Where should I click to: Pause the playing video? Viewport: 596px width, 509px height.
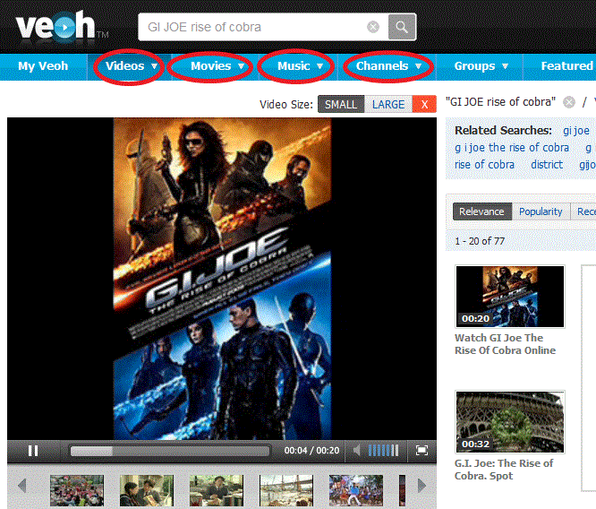tap(33, 451)
